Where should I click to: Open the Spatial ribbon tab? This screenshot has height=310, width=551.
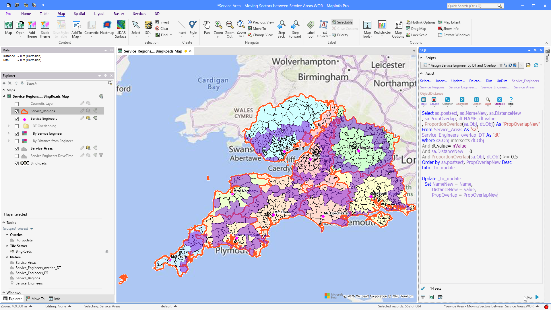pyautogui.click(x=79, y=13)
